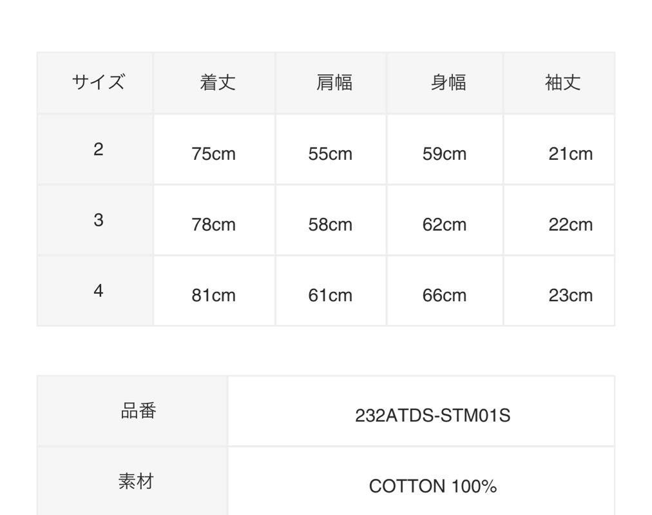The width and height of the screenshot is (652, 515).
Task: Click the サイズ header cell
Action: click(x=95, y=83)
